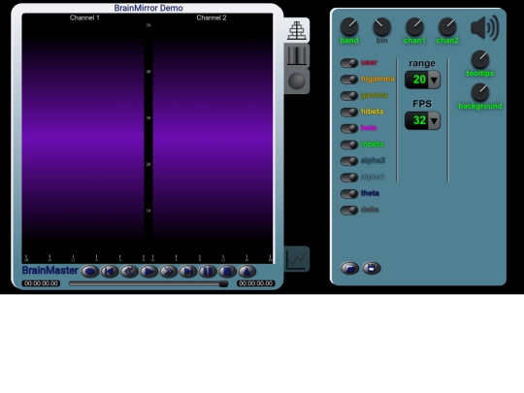Click the tooltips knob

coord(480,60)
